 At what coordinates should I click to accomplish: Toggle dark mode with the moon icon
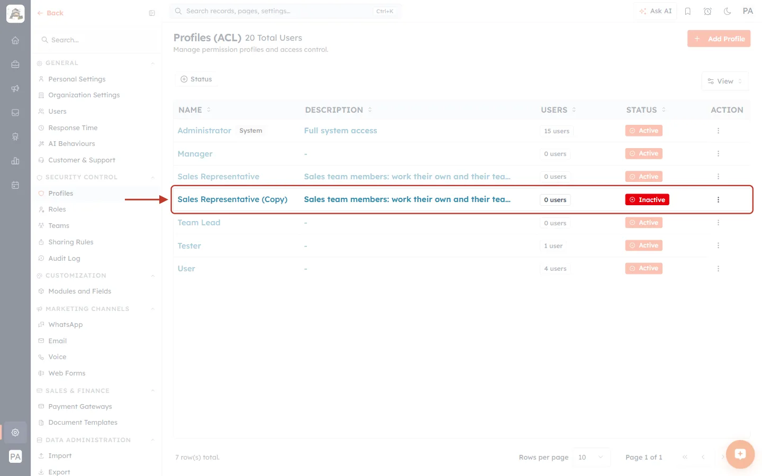click(x=728, y=11)
